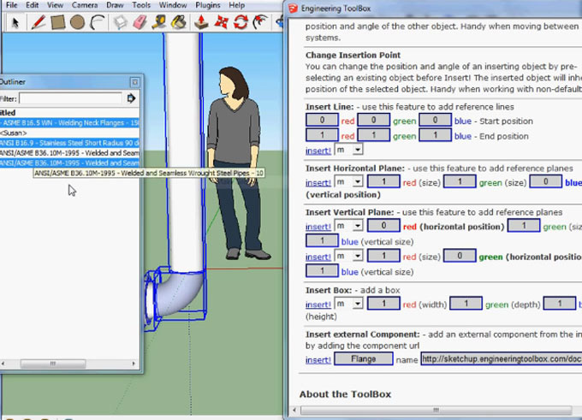Screen dimensions: 582x420
Task: Activate the Push/Pull tool
Action: click(x=201, y=22)
